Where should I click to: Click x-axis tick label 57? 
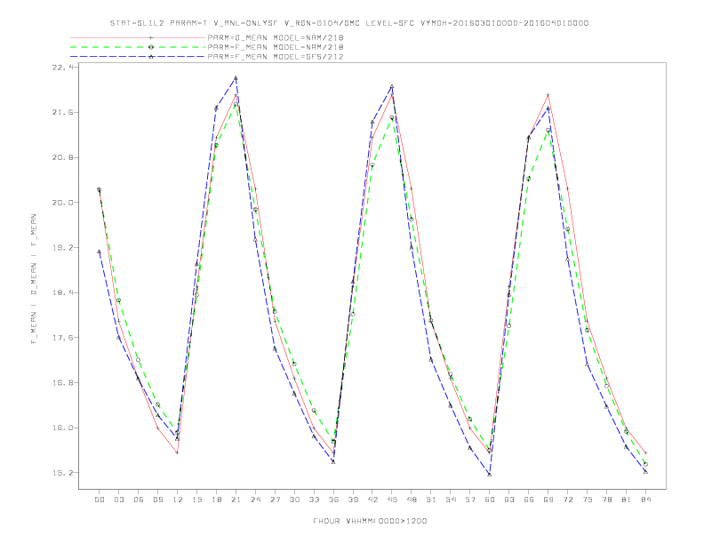[470, 500]
